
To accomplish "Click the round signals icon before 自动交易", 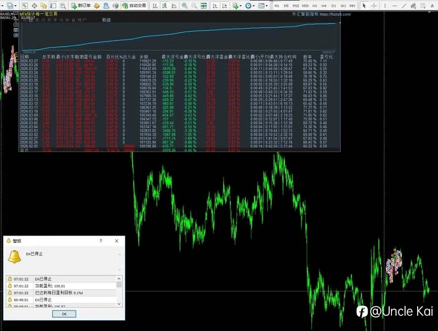I will tap(116, 6).
